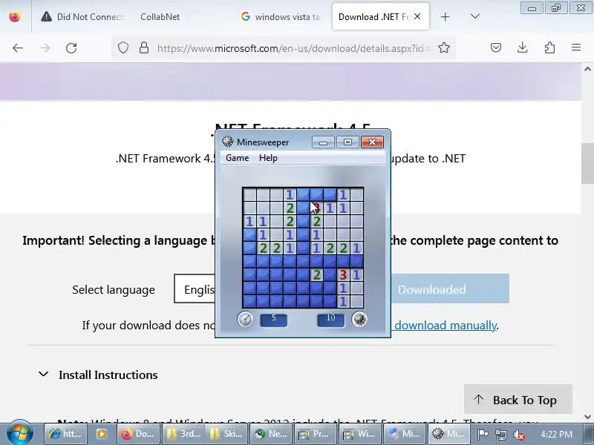
Task: Switch to the CollabNet tab
Action: point(160,16)
